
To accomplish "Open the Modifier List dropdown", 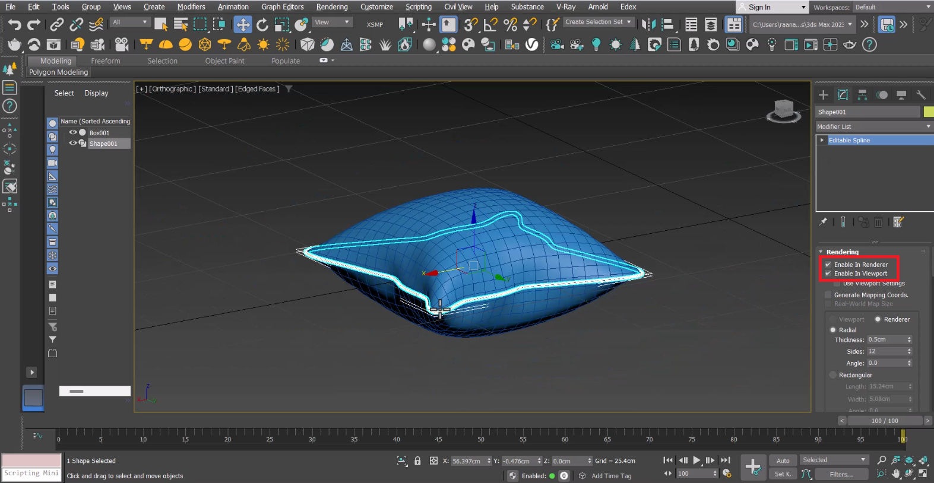I will [873, 126].
